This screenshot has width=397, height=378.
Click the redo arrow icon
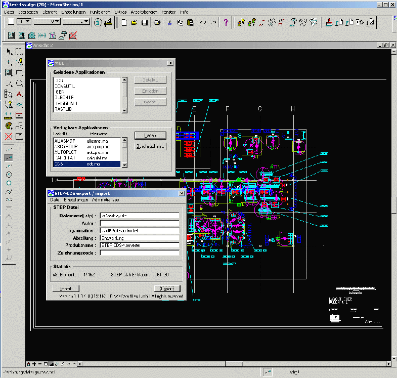(x=213, y=22)
